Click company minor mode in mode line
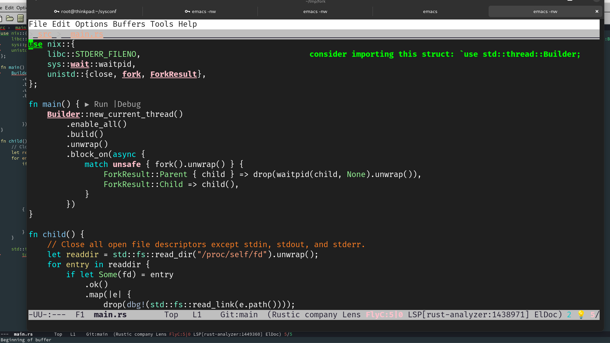 (321, 315)
